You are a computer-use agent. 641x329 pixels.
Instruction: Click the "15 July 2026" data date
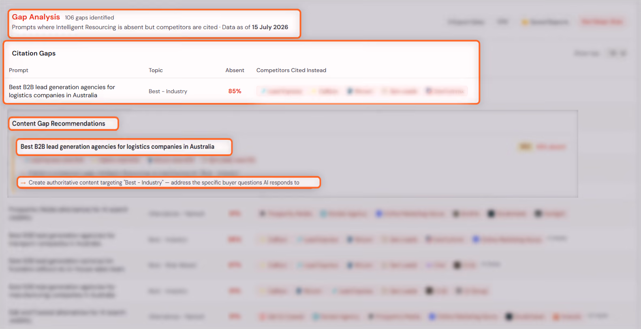click(270, 27)
